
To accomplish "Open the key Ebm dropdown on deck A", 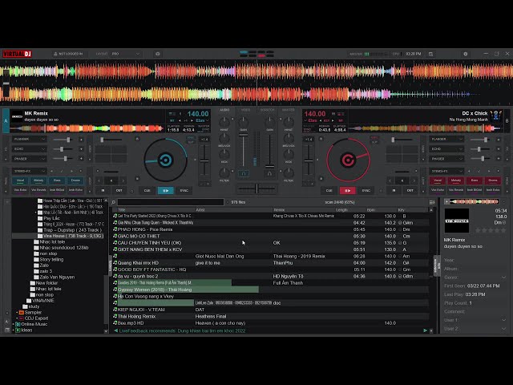I will 202,121.
